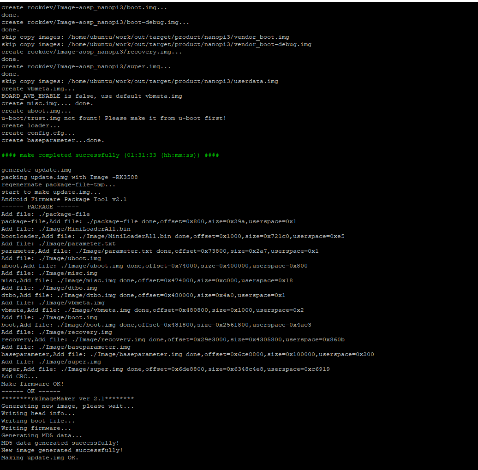
Task: Click the 'Generating MD5 data...' line
Action: tap(42, 435)
